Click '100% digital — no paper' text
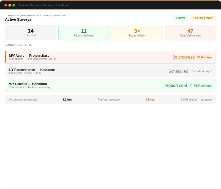Screen dimensions: 221x189 tap(197, 99)
